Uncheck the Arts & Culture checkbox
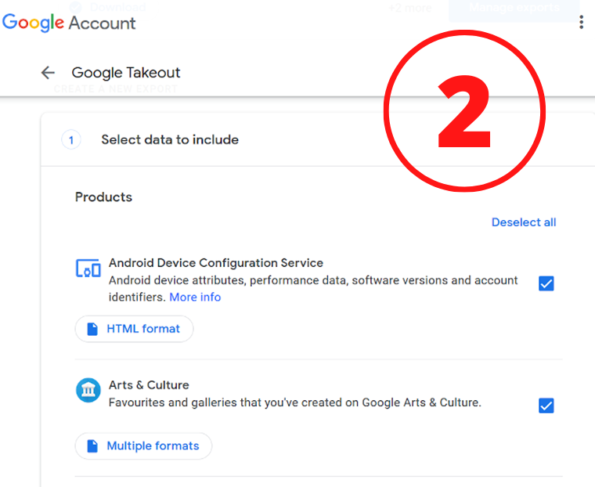 (x=546, y=406)
